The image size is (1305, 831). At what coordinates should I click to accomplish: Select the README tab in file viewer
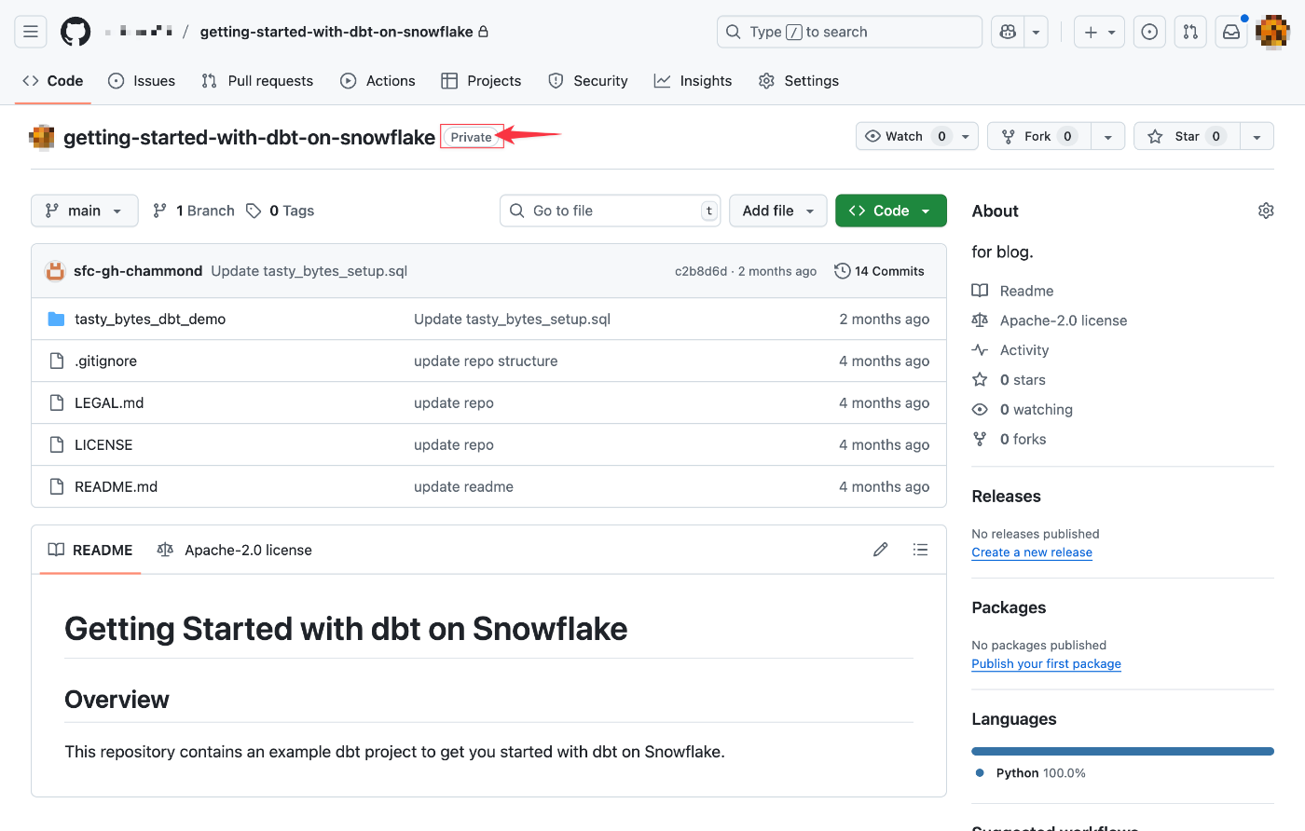pyautogui.click(x=90, y=550)
